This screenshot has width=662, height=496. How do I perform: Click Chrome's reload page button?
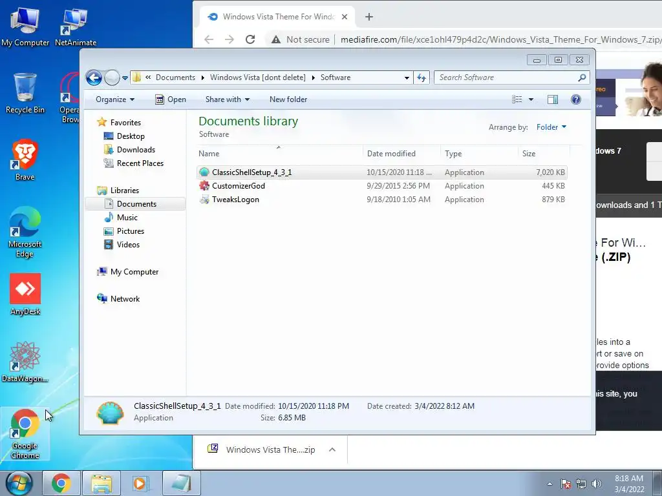click(x=250, y=39)
